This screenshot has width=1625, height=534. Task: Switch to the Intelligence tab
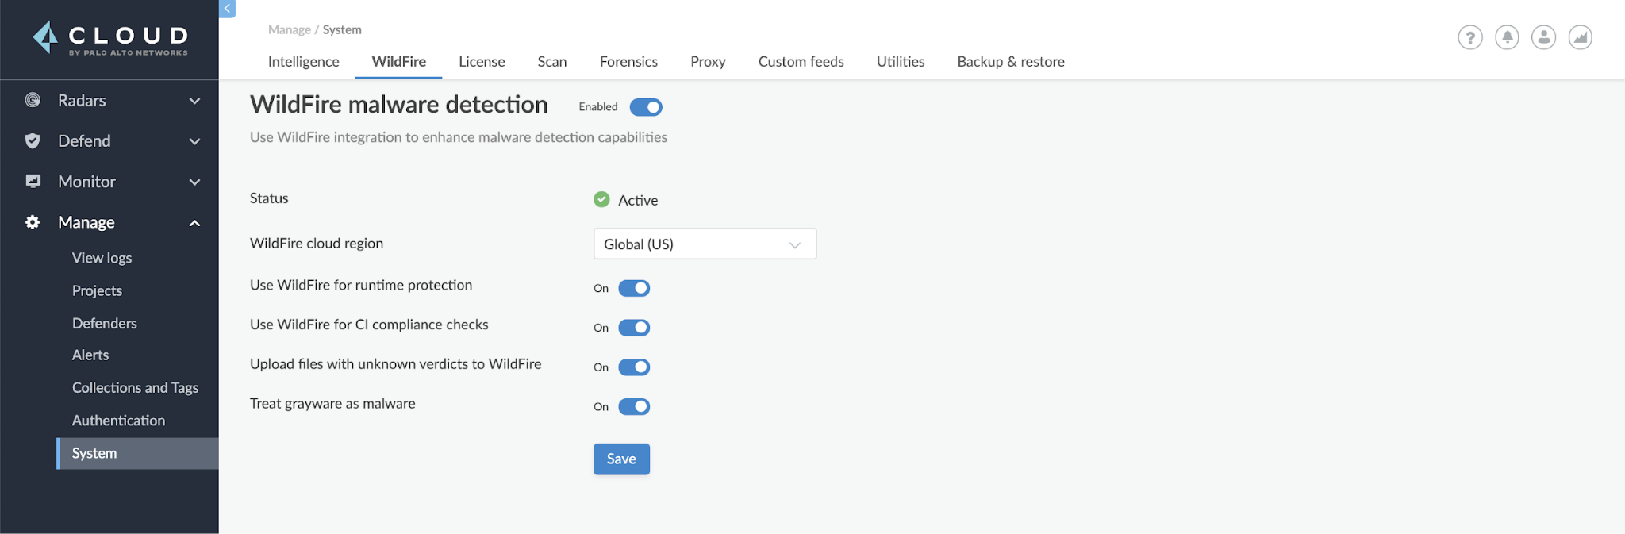point(303,61)
